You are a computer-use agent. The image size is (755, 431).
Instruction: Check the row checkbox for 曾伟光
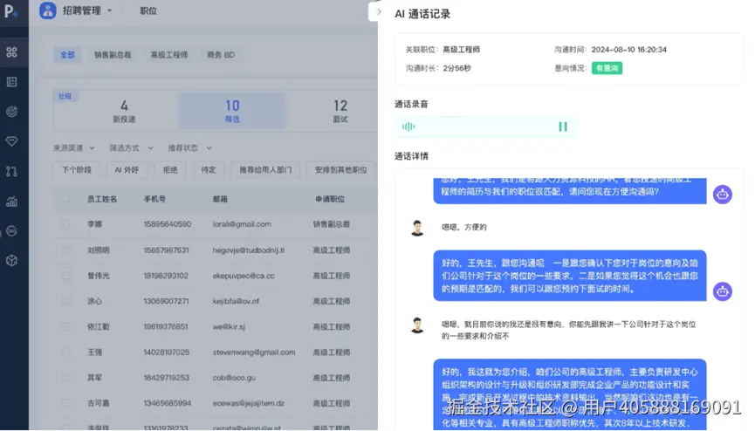(65, 276)
